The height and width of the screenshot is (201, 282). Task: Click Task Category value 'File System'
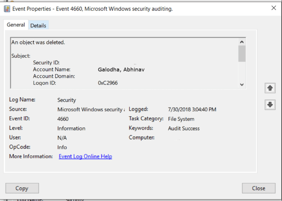coord(181,119)
